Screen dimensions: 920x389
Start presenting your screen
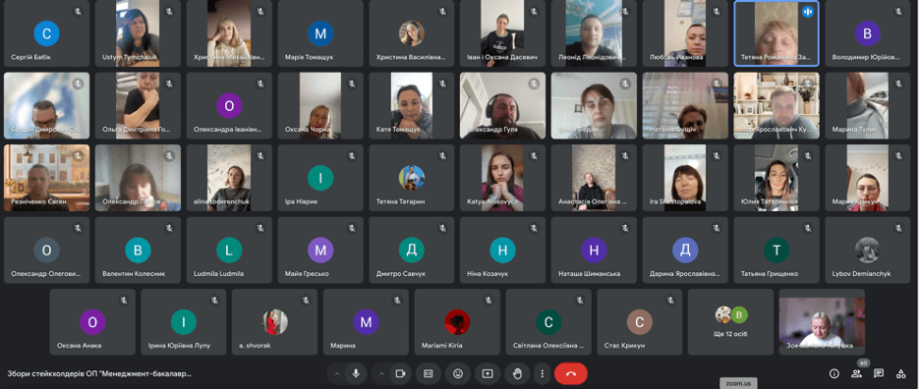[x=488, y=373]
